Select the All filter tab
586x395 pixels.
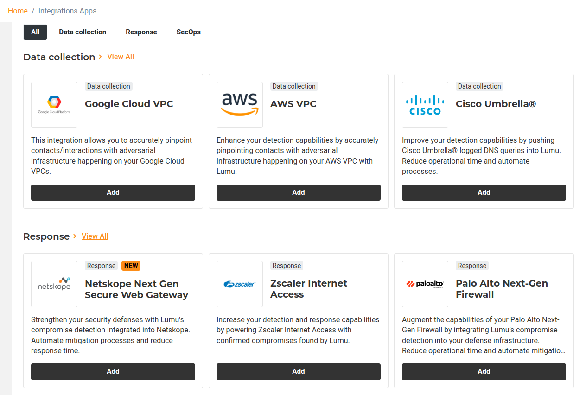(35, 32)
